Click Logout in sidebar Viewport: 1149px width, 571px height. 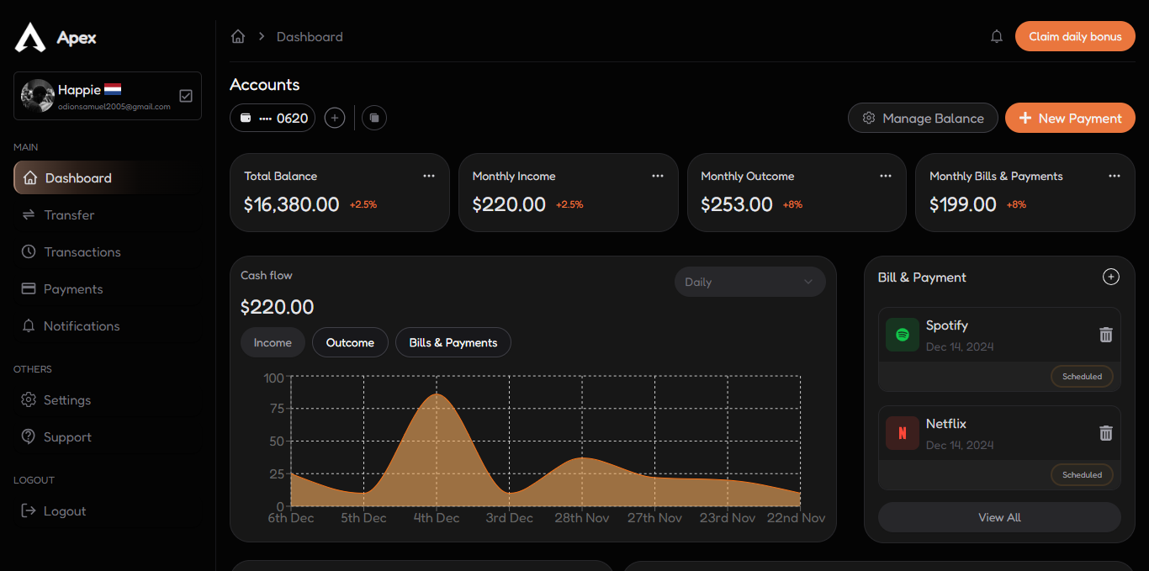coord(107,510)
